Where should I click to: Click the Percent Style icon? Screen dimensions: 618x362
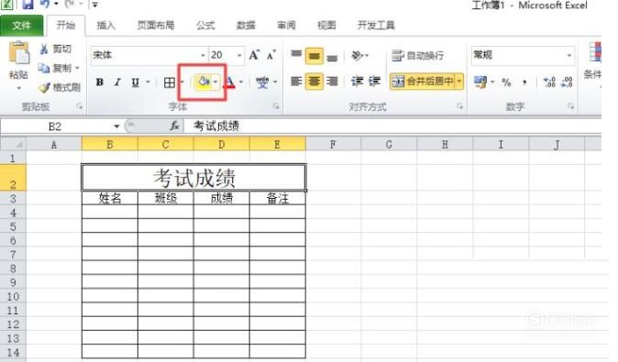coord(506,82)
